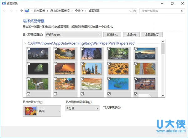Uncheck the crater lake wallpaper checkbox

pos(55,49)
